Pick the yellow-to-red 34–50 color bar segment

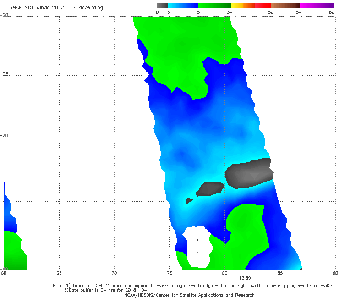point(251,6)
